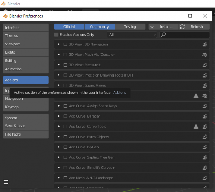Screen dimensions: 215x192
Task: Expand Sapling Tree Gen add-on details
Action: click(x=59, y=157)
